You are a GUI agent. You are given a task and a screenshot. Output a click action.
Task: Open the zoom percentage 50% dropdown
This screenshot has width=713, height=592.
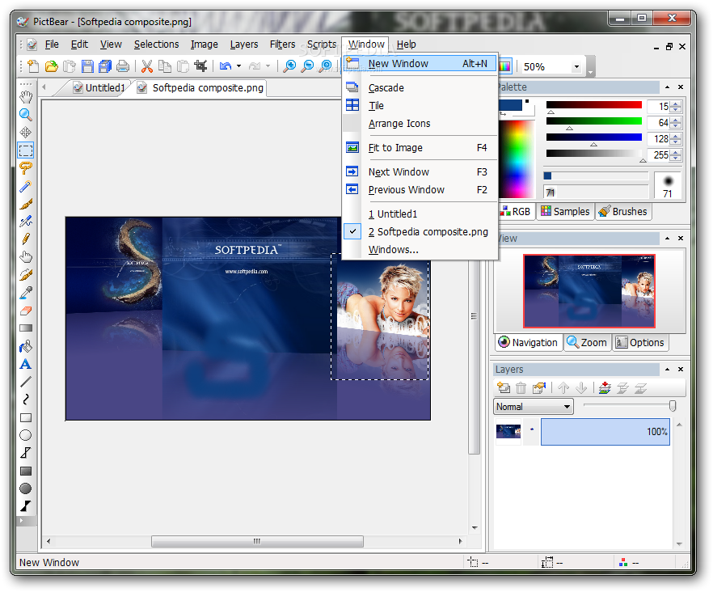pyautogui.click(x=576, y=67)
